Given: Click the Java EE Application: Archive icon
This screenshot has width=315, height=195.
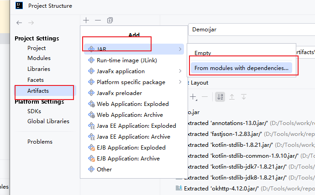Looking at the screenshot, I should click(91, 137).
